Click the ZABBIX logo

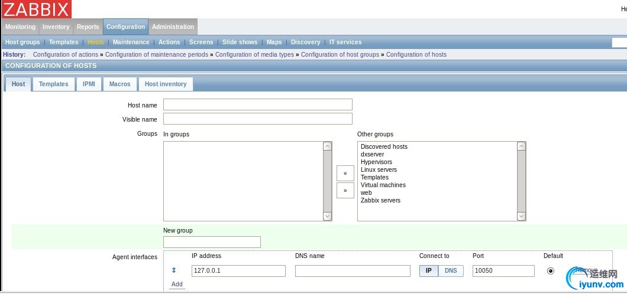[37, 9]
